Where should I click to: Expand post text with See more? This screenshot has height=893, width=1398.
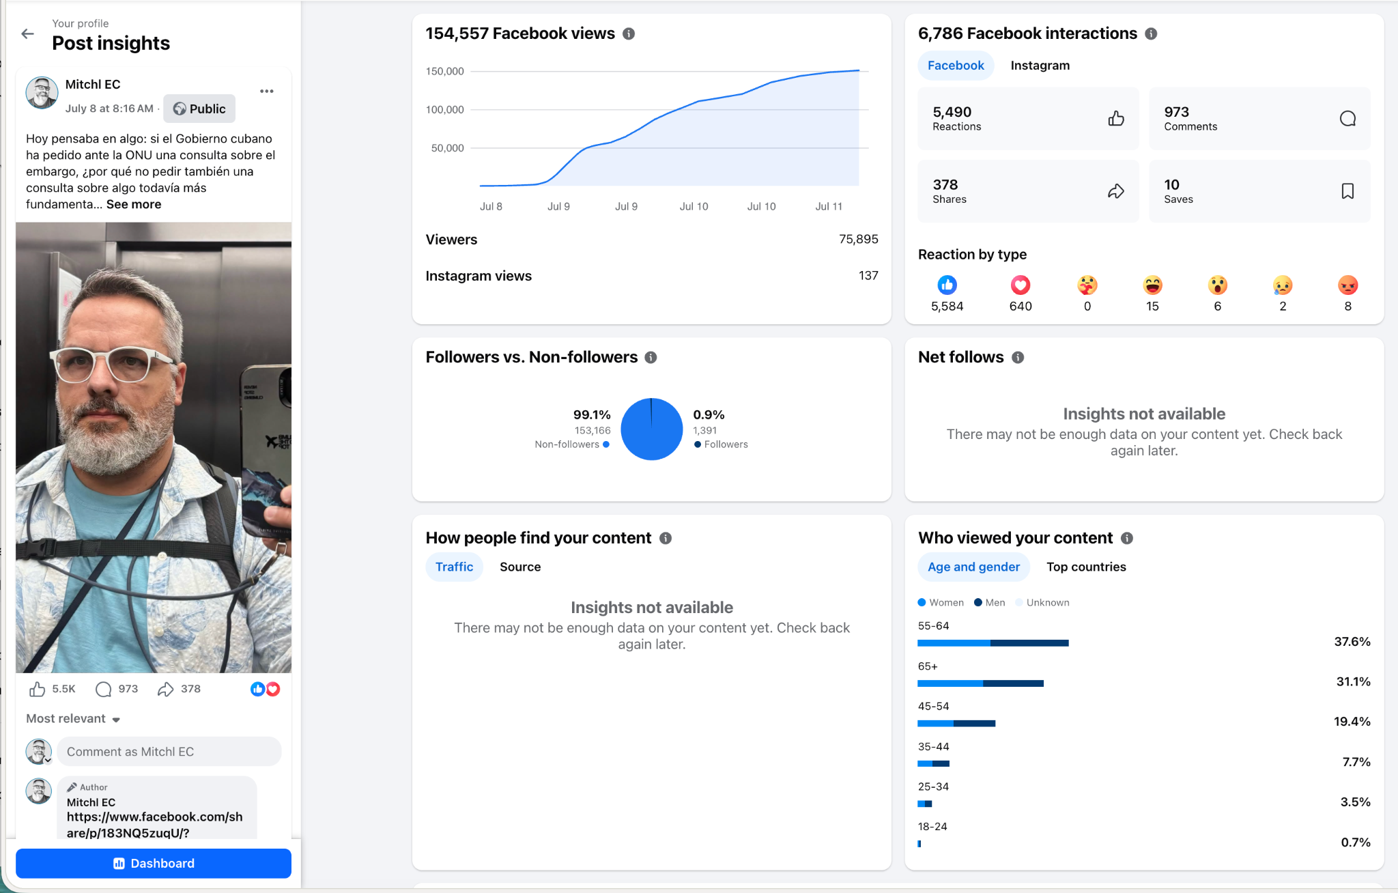pos(134,204)
